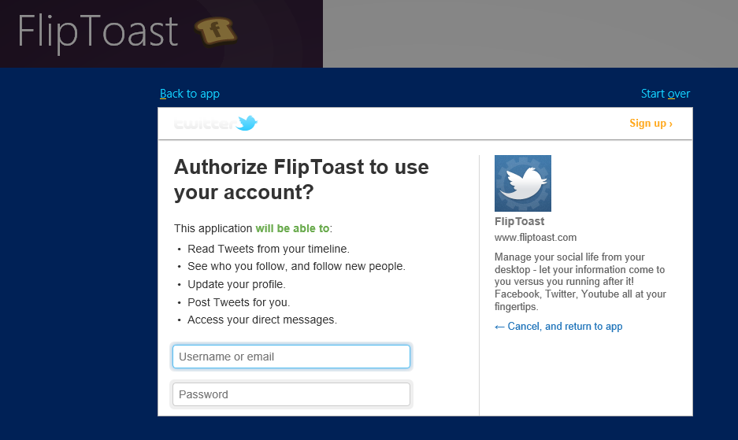Click the "Post Tweets for you" permission
The width and height of the screenshot is (738, 440).
point(239,302)
